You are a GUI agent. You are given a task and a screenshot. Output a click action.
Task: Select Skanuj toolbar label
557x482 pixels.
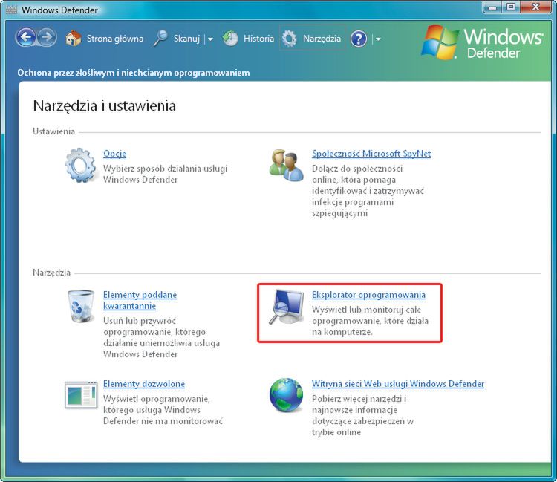(x=186, y=39)
